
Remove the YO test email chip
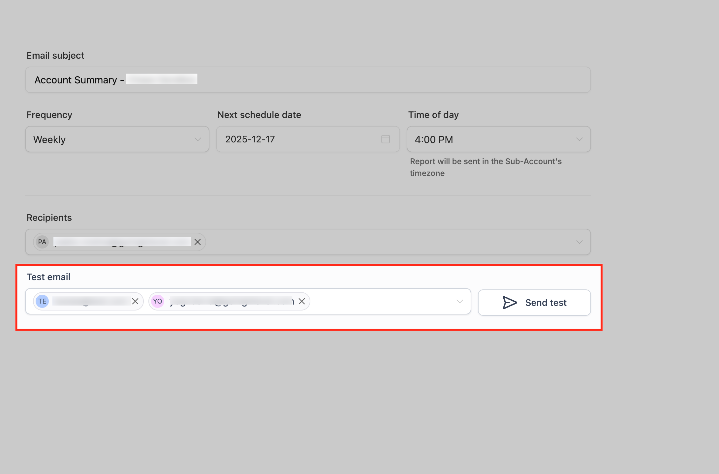pyautogui.click(x=302, y=301)
